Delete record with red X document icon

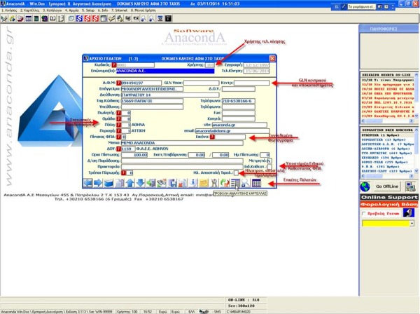point(183,183)
